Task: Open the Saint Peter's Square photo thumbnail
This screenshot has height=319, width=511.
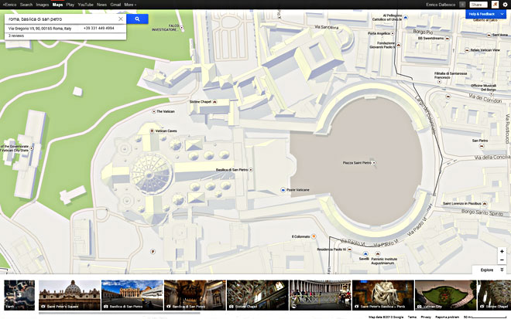Action: click(70, 295)
